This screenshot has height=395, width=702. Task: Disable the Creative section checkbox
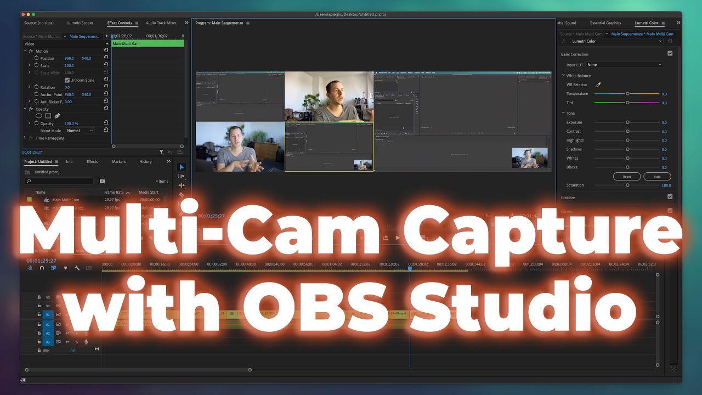(x=670, y=196)
